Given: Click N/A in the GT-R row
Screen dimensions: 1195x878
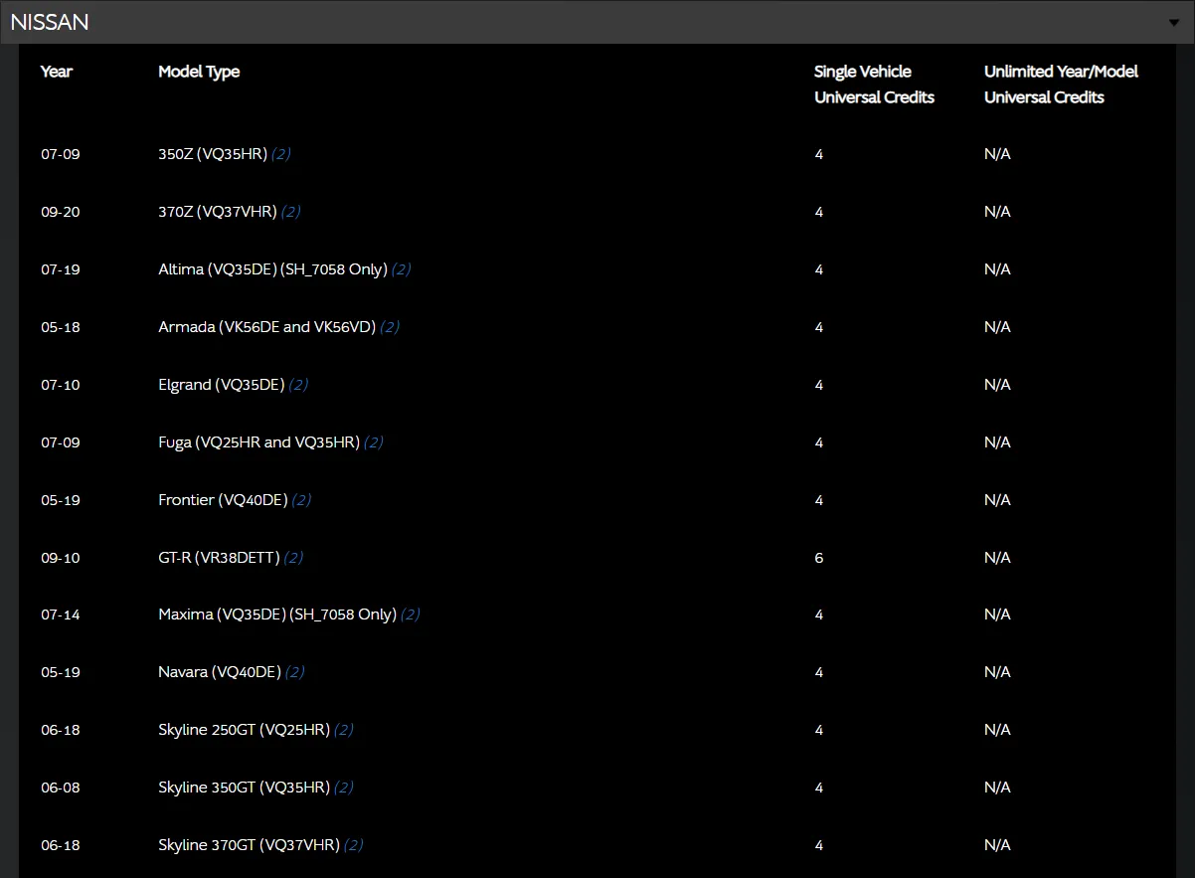Looking at the screenshot, I should point(997,558).
